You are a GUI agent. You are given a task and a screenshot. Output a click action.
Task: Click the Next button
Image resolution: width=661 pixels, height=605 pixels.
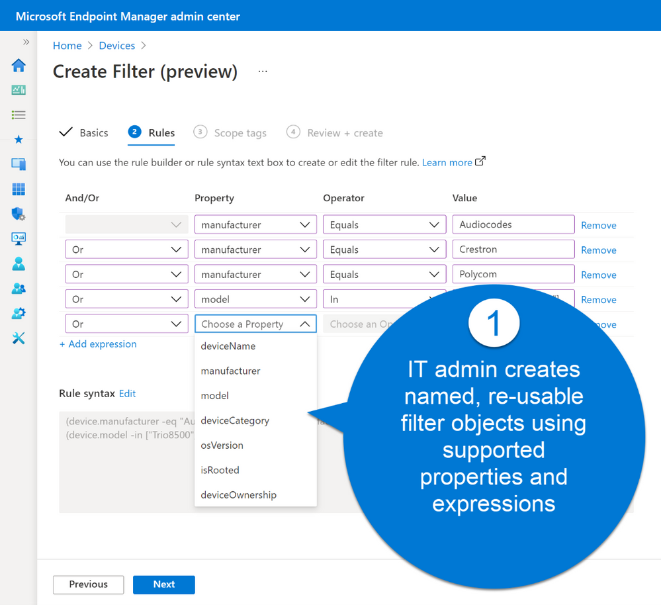(164, 584)
